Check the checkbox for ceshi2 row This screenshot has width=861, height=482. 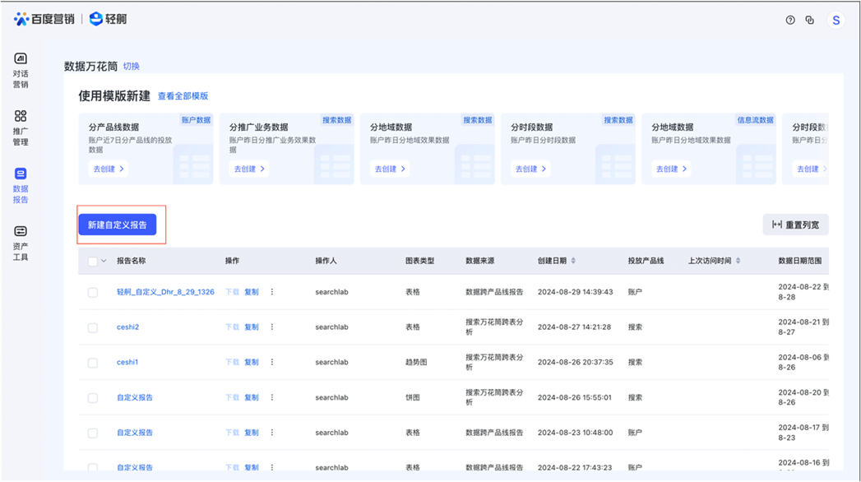click(x=92, y=327)
